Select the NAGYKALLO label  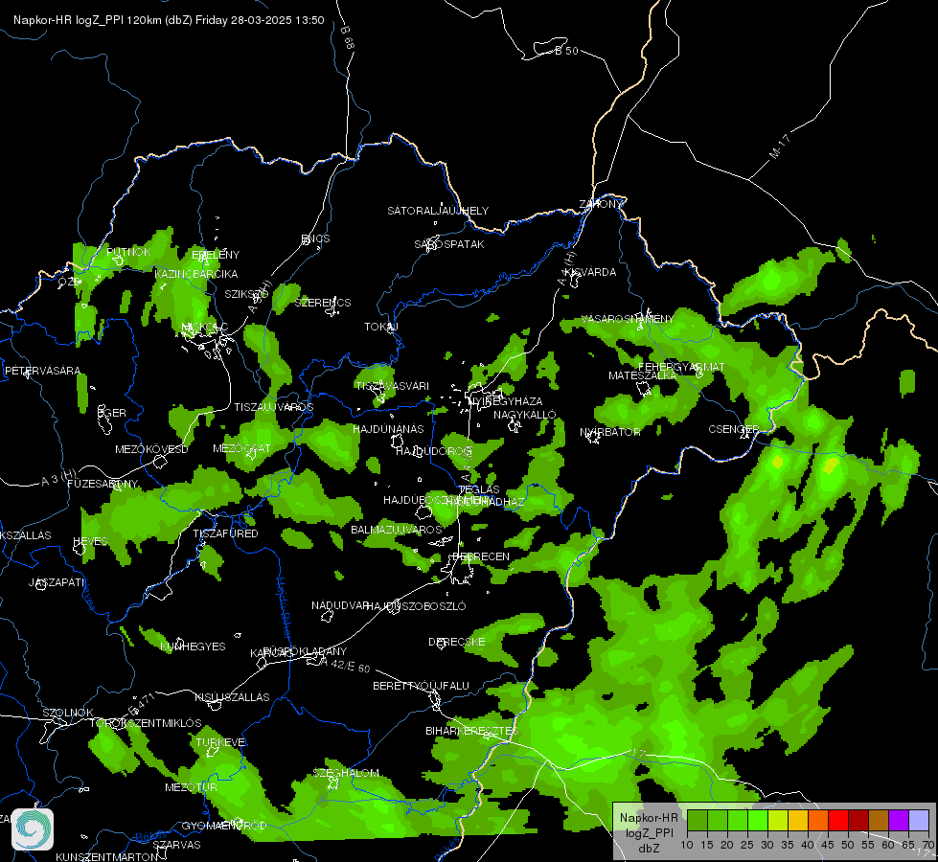click(x=525, y=415)
